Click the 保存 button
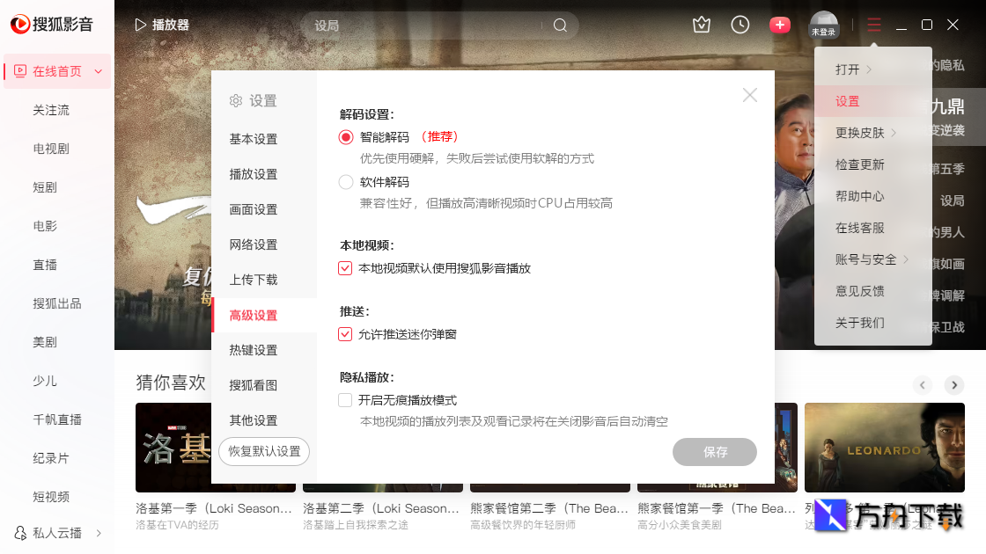986x554 pixels. [x=715, y=452]
